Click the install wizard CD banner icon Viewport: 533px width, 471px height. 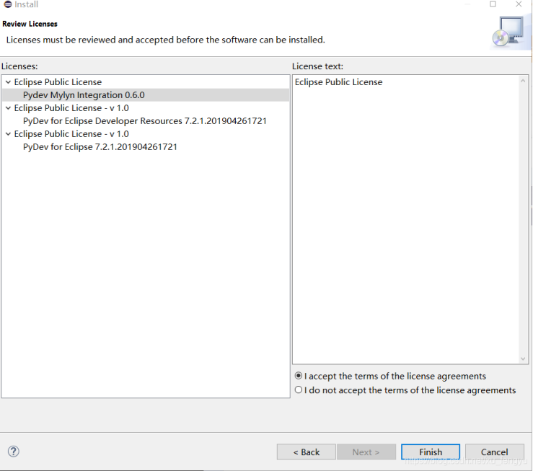507,32
